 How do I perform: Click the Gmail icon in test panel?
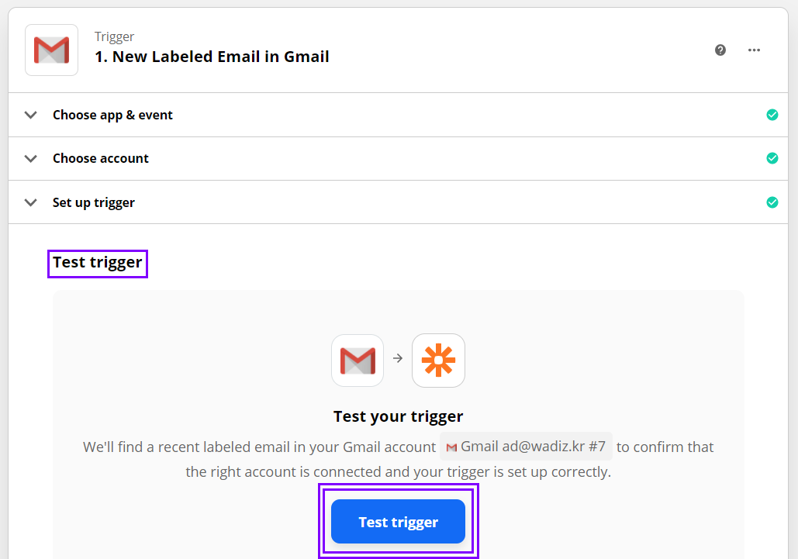point(358,360)
